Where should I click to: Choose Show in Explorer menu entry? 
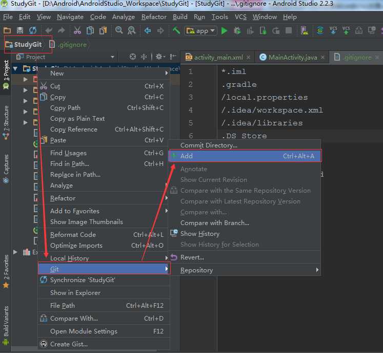(x=104, y=292)
